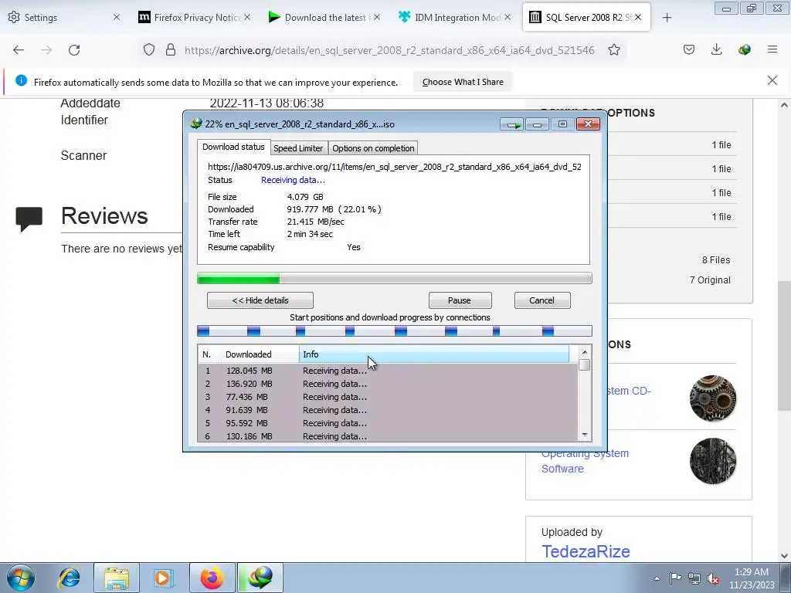791x593 pixels.
Task: Open Action Center flag tray icon
Action: point(675,578)
